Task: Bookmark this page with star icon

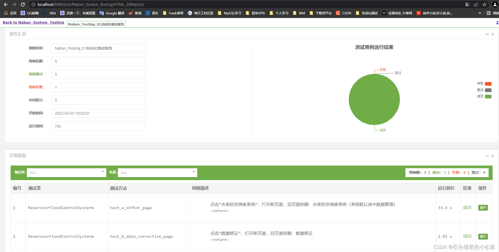Action: pyautogui.click(x=484, y=5)
